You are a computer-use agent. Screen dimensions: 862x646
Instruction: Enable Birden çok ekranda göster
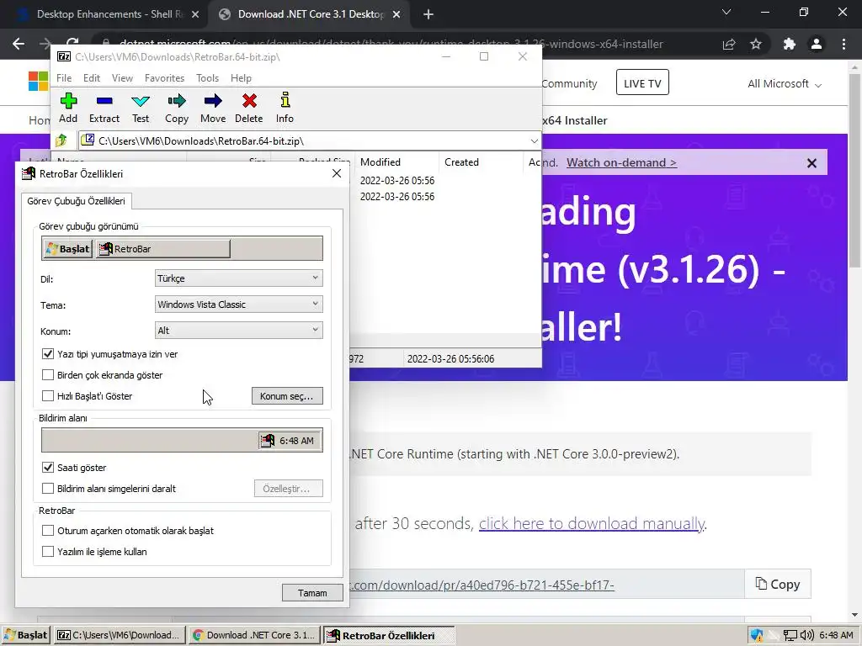pos(48,374)
